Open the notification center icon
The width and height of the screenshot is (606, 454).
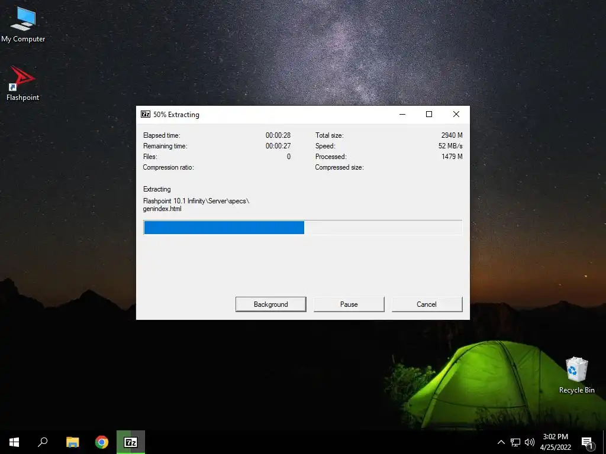click(588, 442)
